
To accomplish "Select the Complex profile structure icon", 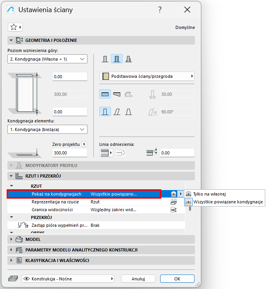I will coord(129,59).
